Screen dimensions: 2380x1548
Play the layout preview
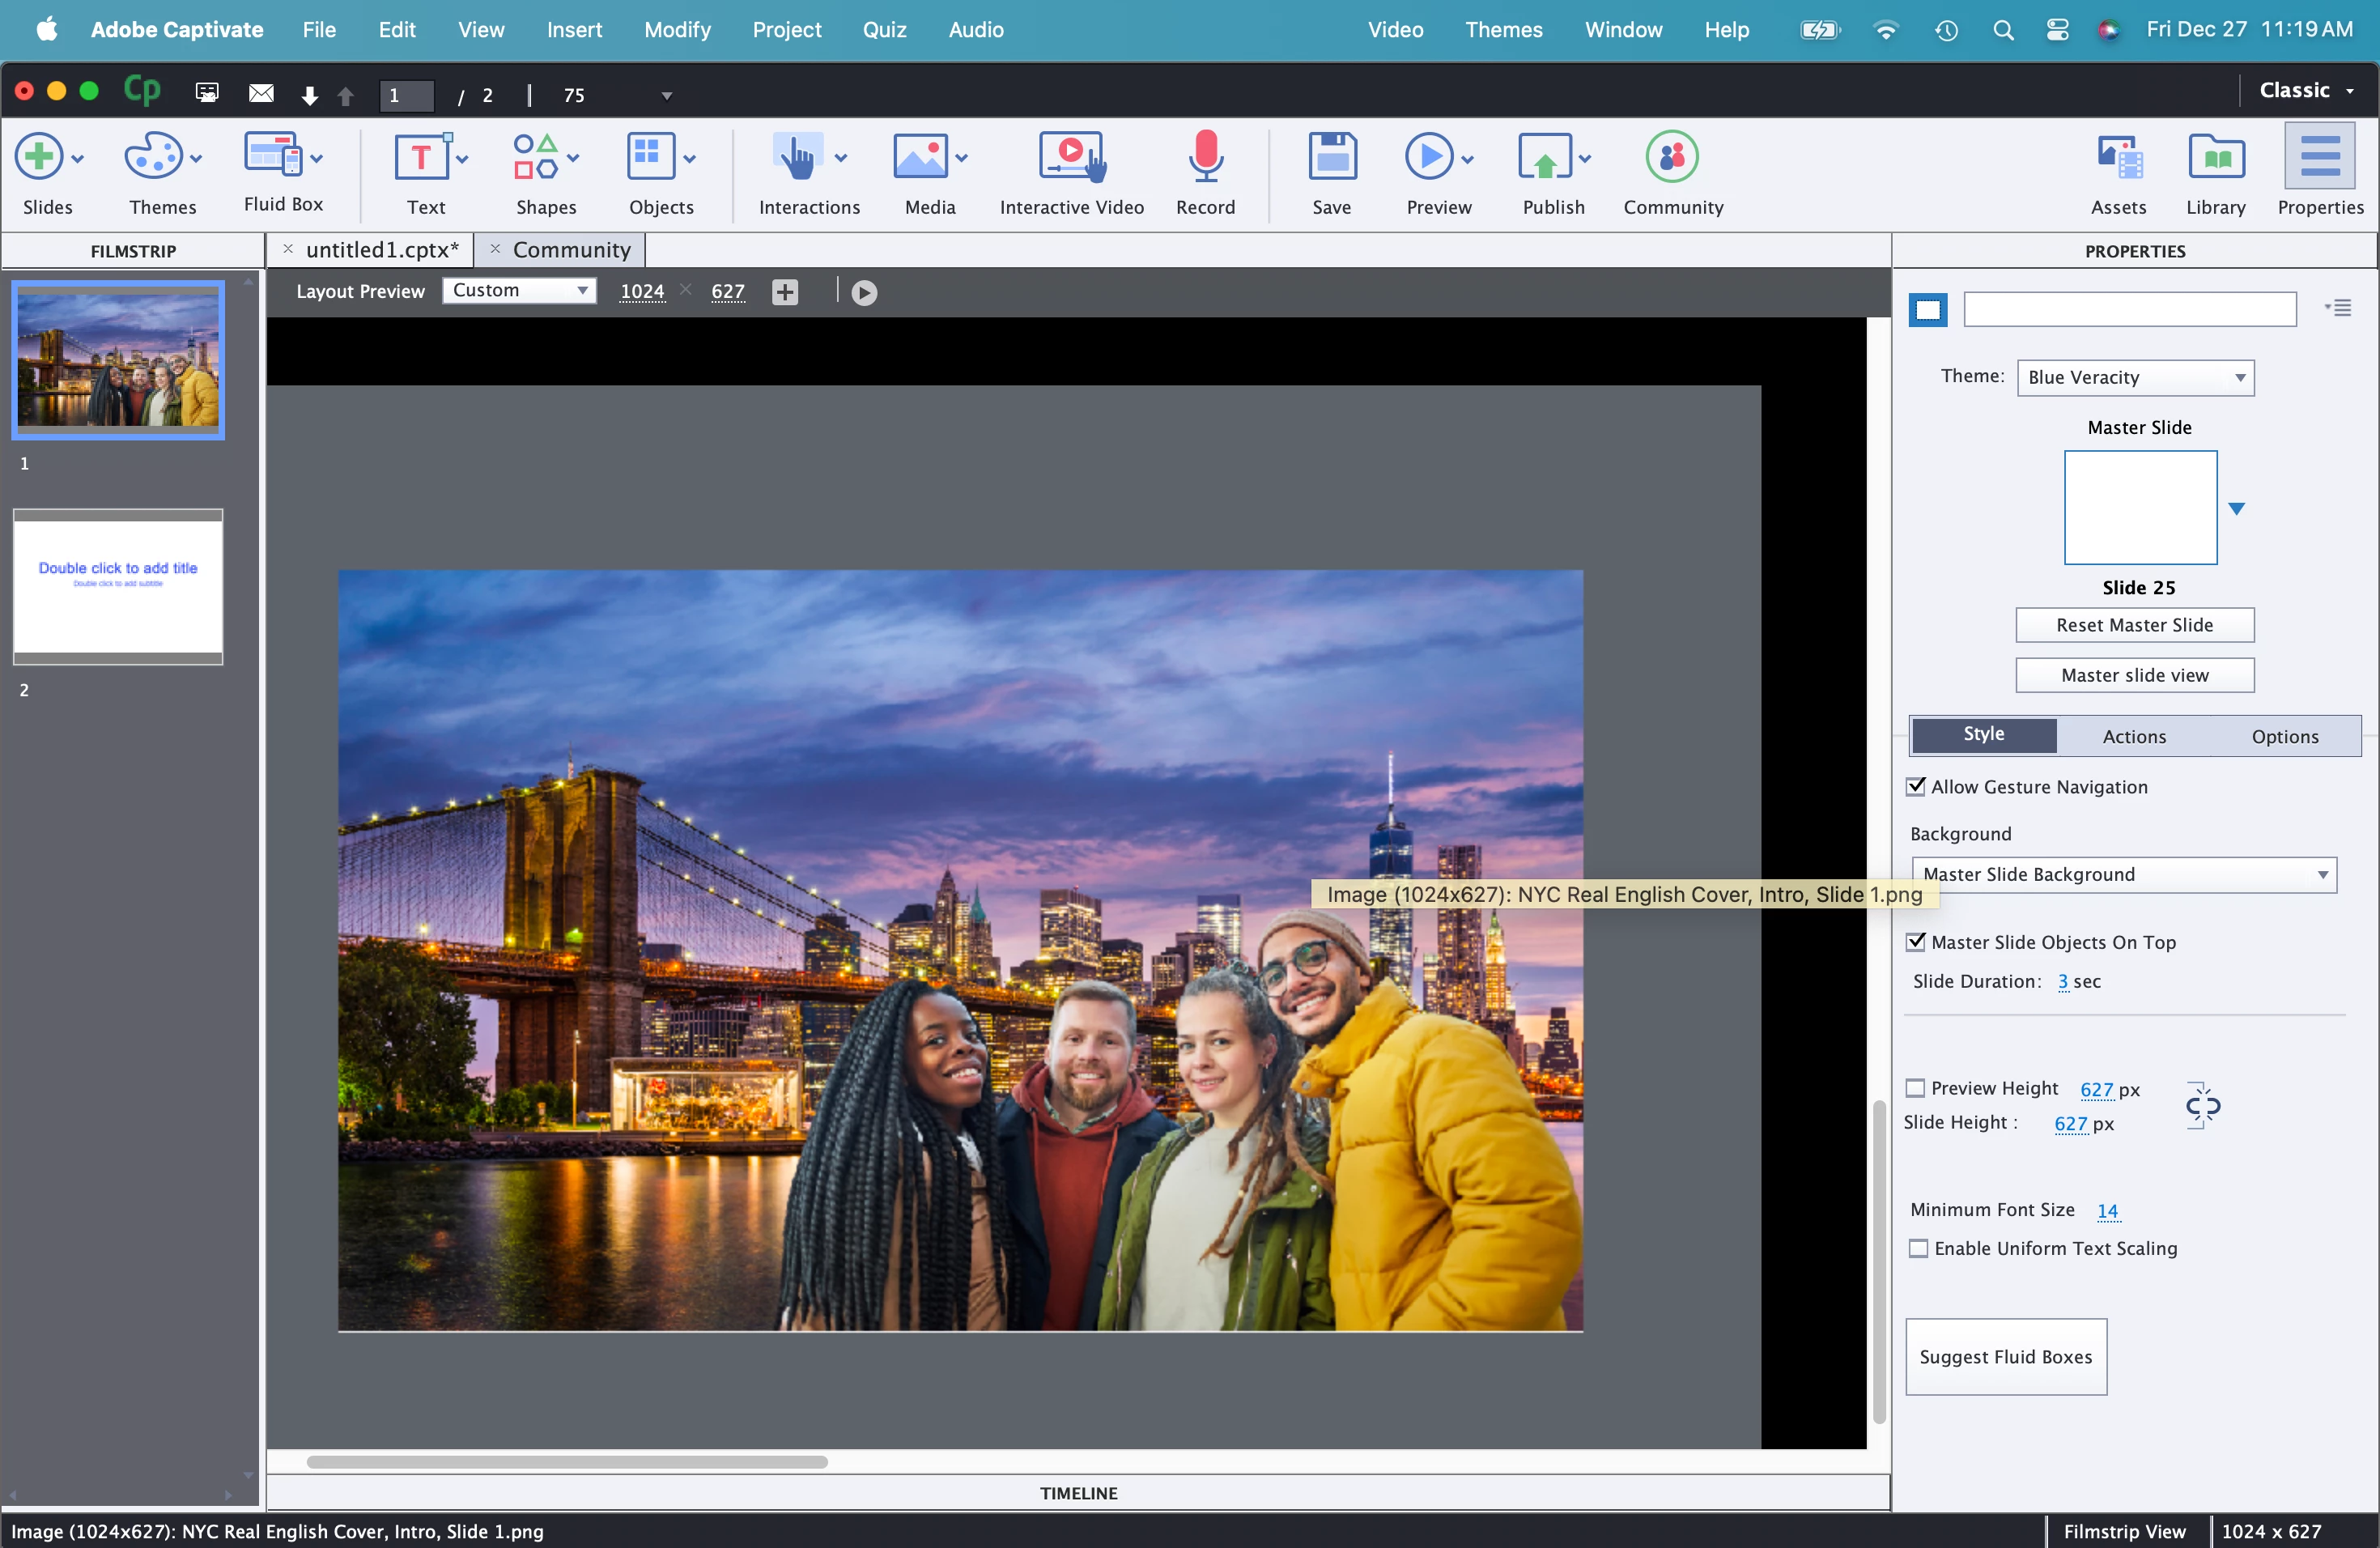[x=864, y=293]
